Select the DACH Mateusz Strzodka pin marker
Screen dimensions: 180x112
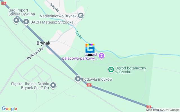point(26,22)
